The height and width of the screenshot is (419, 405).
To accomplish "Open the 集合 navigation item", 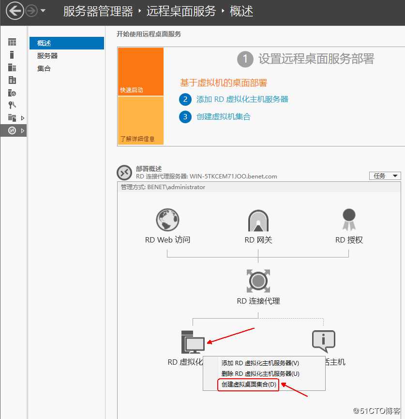I will 44,68.
